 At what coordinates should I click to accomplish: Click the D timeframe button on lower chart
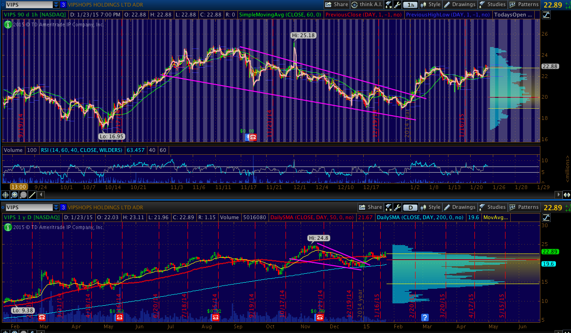coord(410,207)
